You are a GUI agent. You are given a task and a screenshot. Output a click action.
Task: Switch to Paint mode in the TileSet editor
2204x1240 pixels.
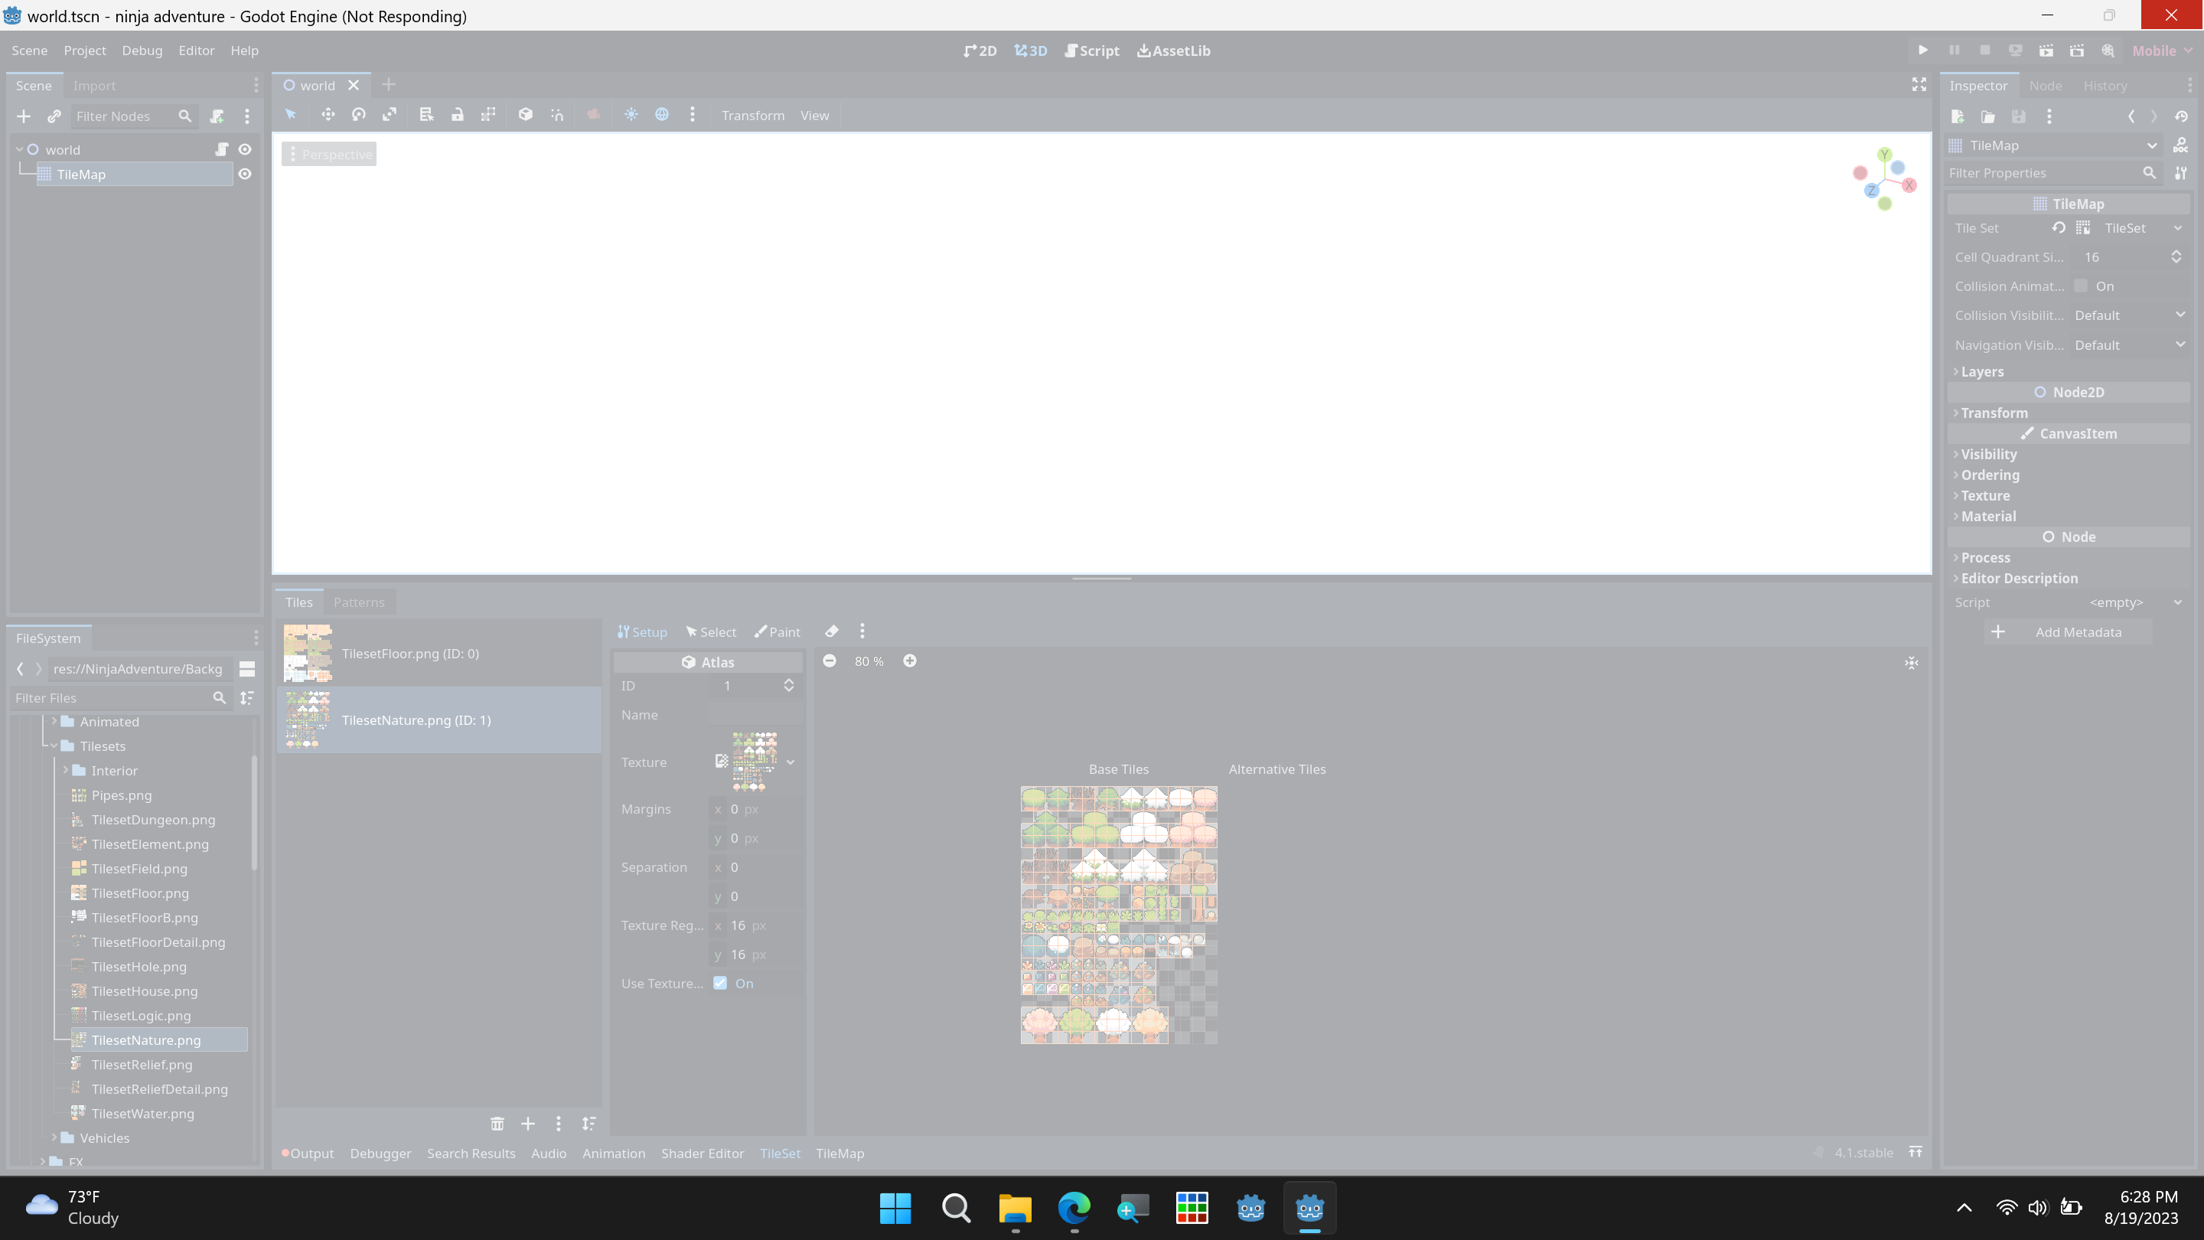[777, 631]
